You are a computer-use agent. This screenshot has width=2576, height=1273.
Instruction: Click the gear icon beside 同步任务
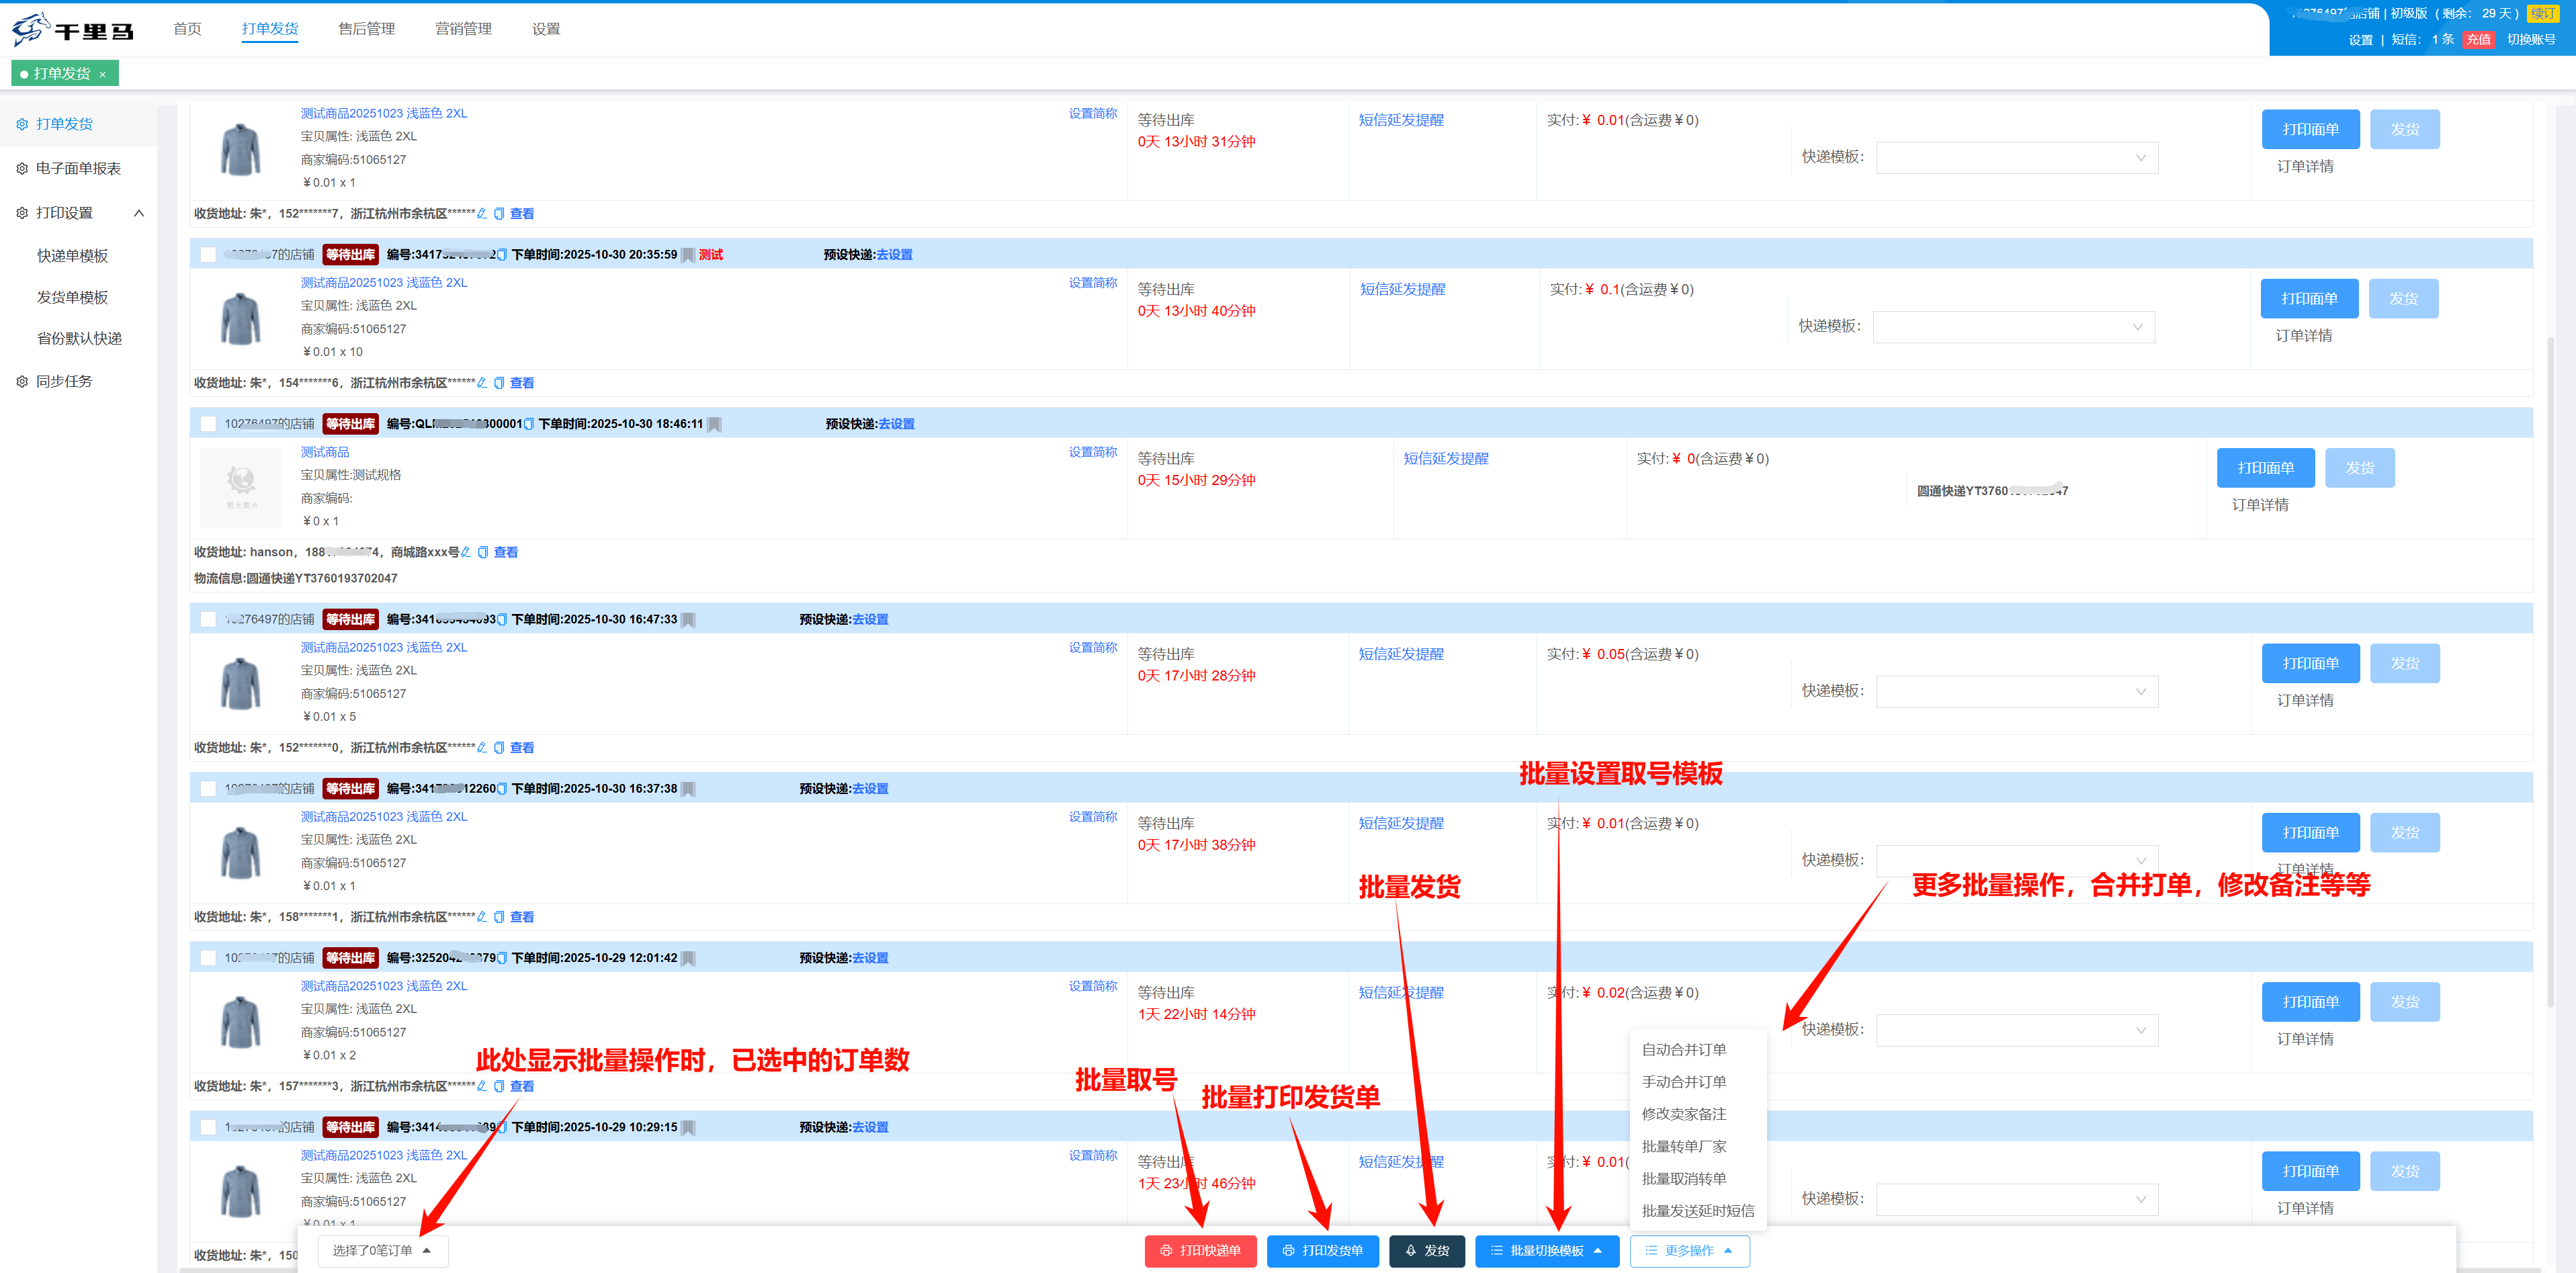click(22, 381)
